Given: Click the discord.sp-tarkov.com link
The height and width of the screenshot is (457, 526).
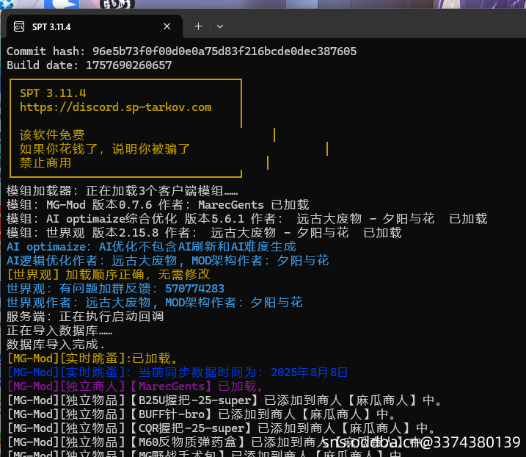Looking at the screenshot, I should pyautogui.click(x=115, y=107).
